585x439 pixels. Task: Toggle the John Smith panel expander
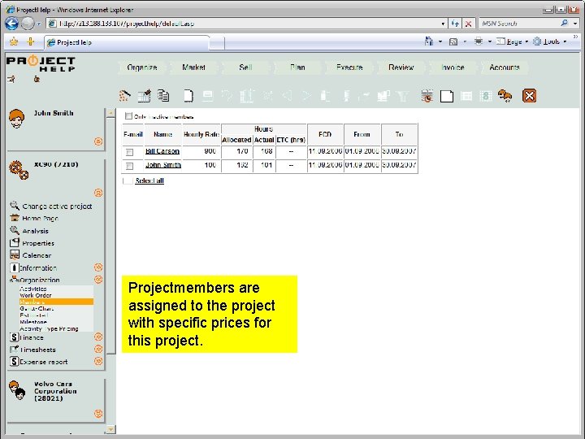point(98,141)
